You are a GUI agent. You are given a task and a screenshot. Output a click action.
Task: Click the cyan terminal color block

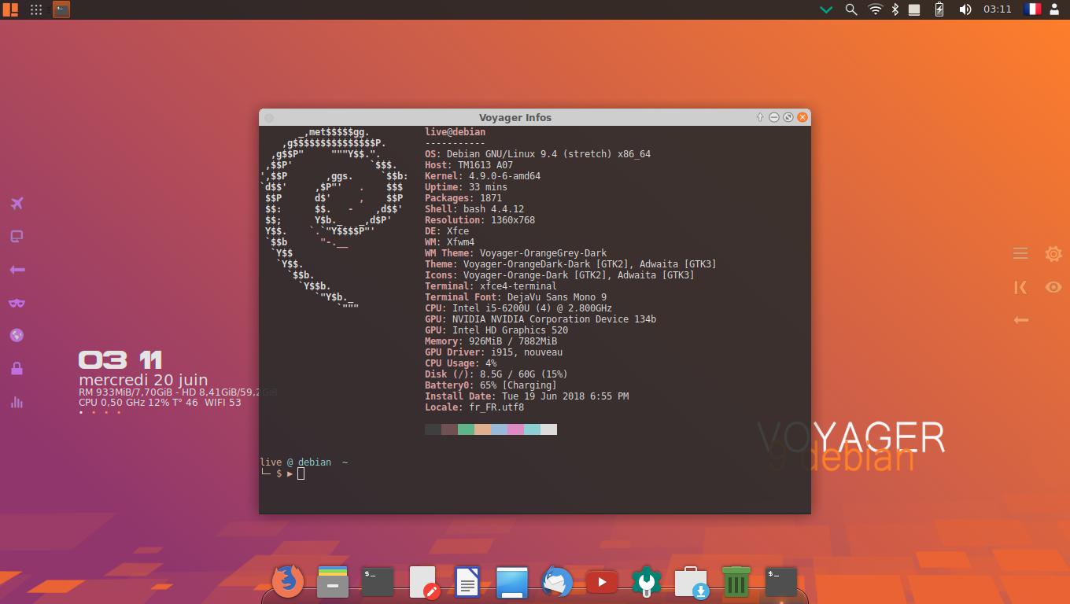[x=532, y=429]
